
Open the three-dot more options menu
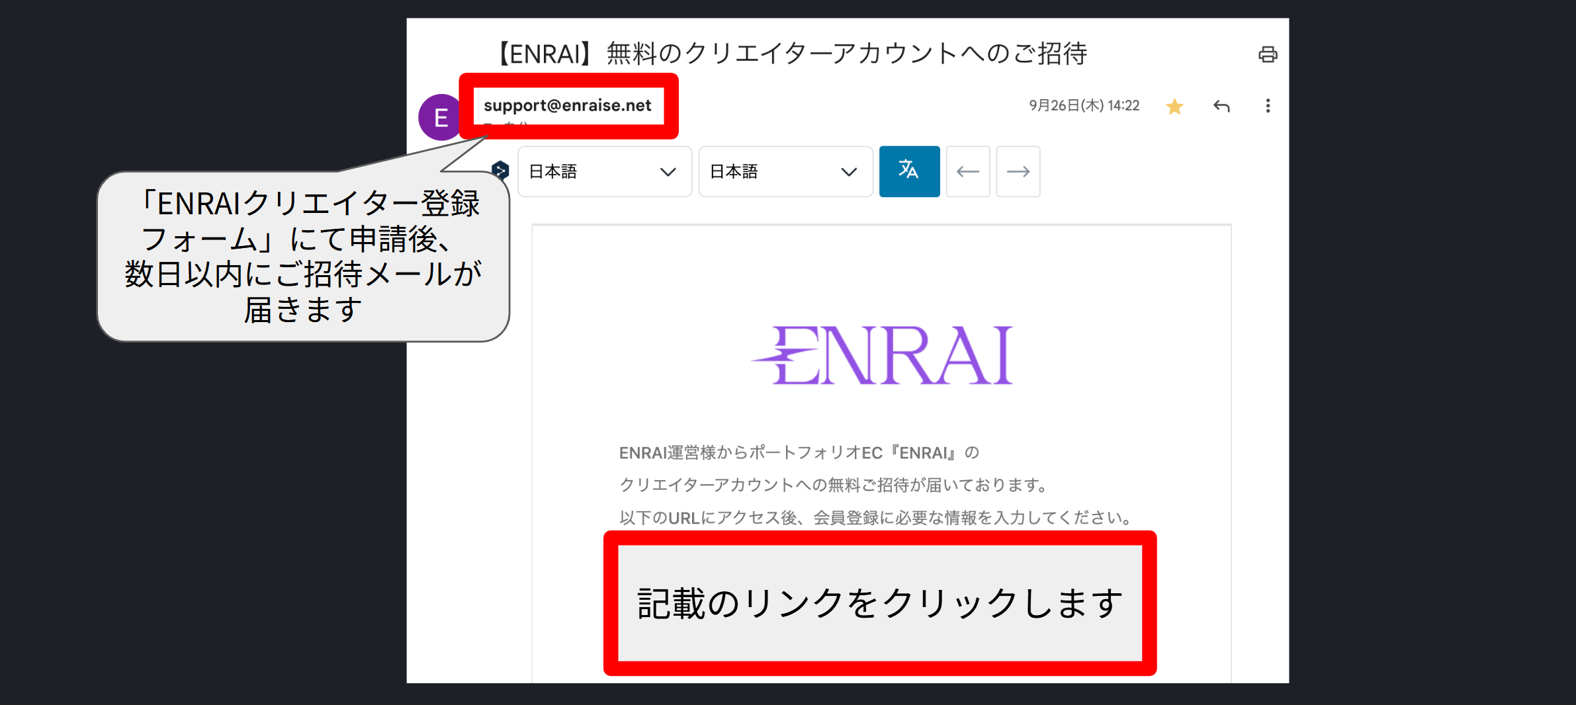[1268, 106]
